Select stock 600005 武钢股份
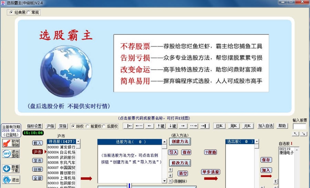Screen dimensions: 310x188 coord(62,158)
